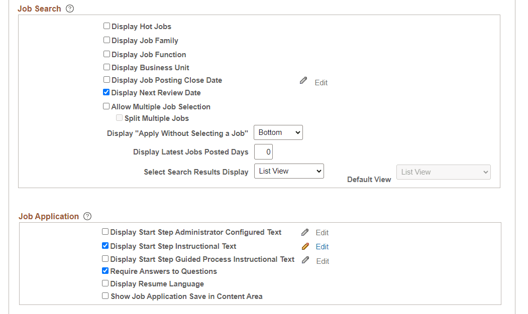Click pencil icon for Administrator Configured Text

pos(305,232)
